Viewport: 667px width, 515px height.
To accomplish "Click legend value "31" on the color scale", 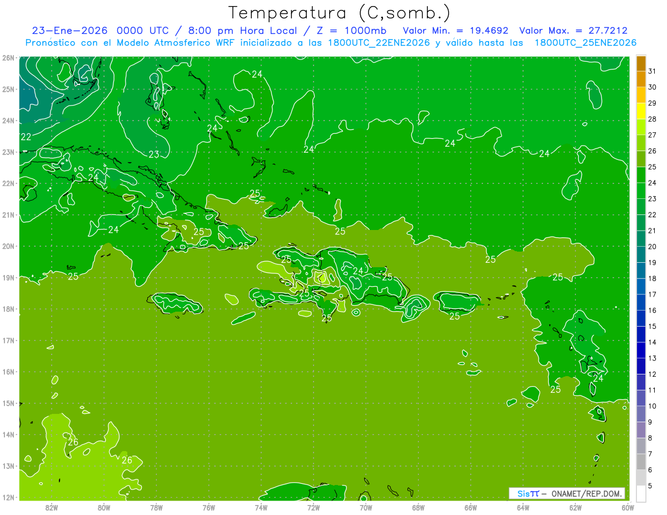I will click(x=653, y=71).
